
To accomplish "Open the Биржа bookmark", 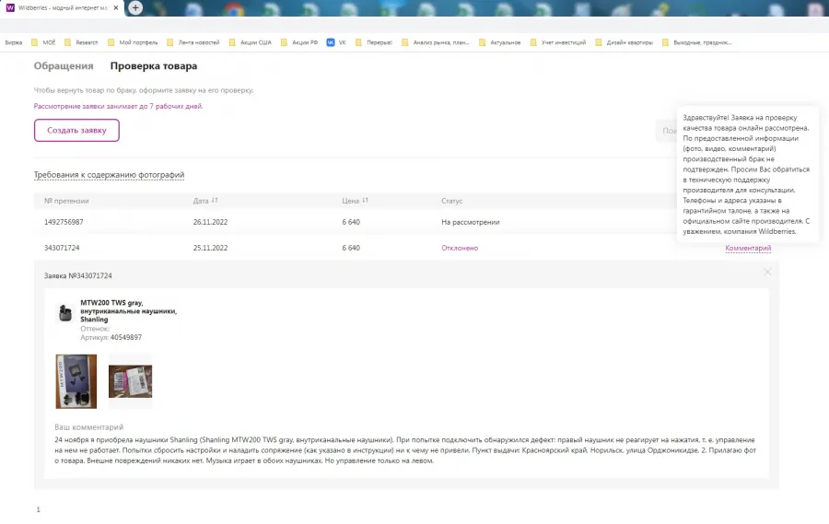I will 14,42.
